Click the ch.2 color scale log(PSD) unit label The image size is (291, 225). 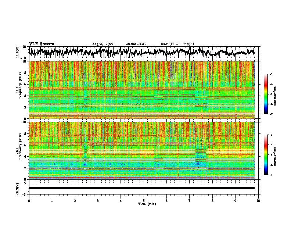[x=275, y=156]
